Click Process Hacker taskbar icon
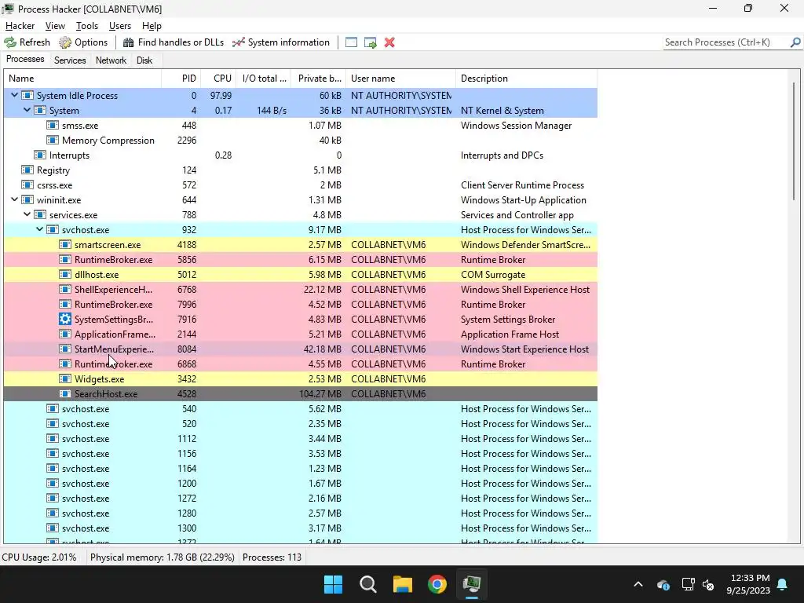The height and width of the screenshot is (603, 804). click(472, 584)
